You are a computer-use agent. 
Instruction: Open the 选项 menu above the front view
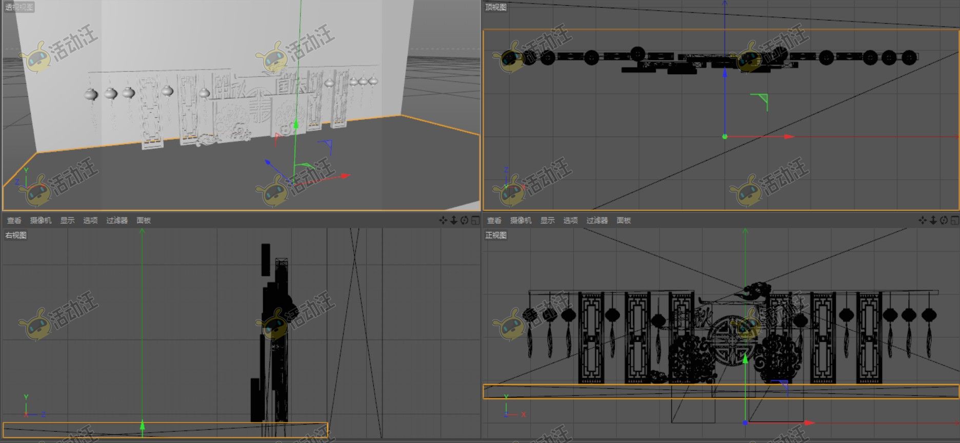[x=570, y=220]
